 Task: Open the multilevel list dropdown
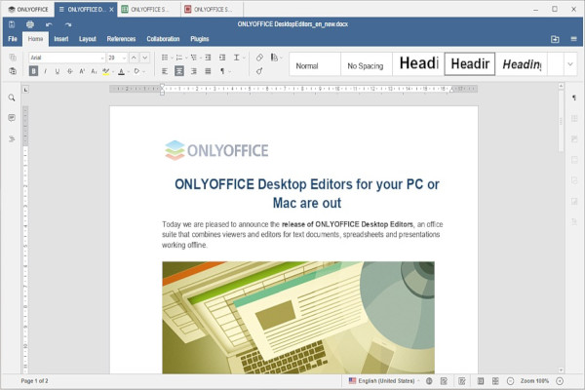click(x=200, y=58)
